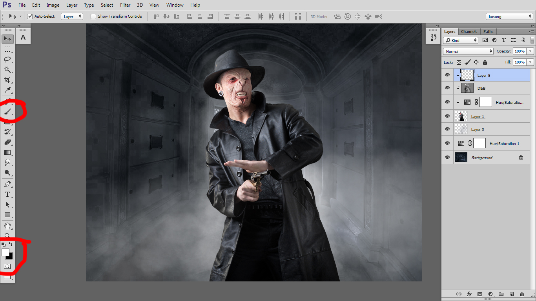The height and width of the screenshot is (301, 536).
Task: Select the Gradient tool
Action: [7, 152]
